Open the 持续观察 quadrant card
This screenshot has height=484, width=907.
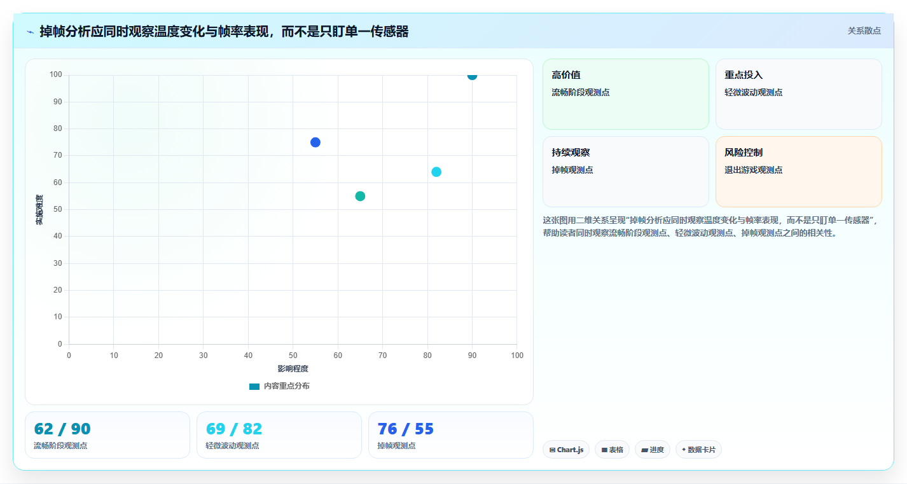(626, 172)
